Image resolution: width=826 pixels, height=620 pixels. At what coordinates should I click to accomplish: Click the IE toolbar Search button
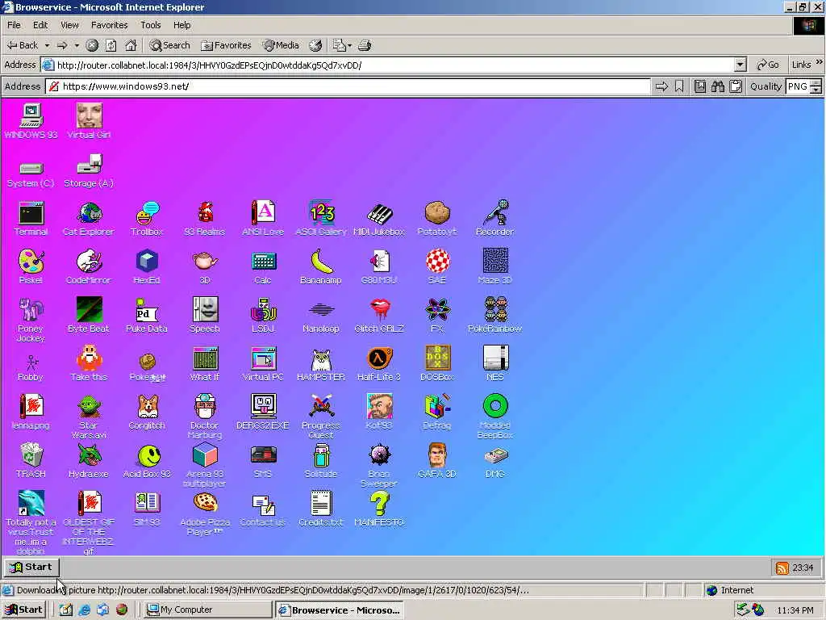coord(169,45)
